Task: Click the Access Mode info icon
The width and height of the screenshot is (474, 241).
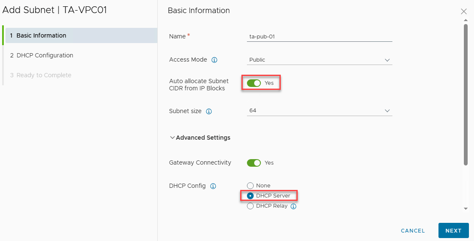Action: tap(214, 60)
